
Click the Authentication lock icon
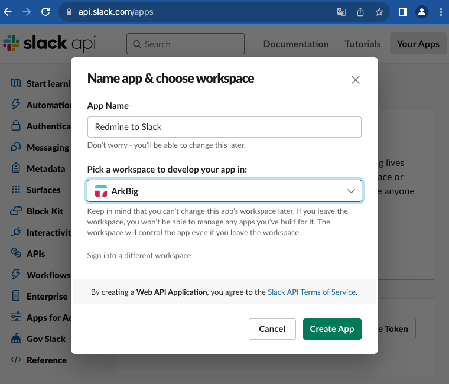pos(16,125)
